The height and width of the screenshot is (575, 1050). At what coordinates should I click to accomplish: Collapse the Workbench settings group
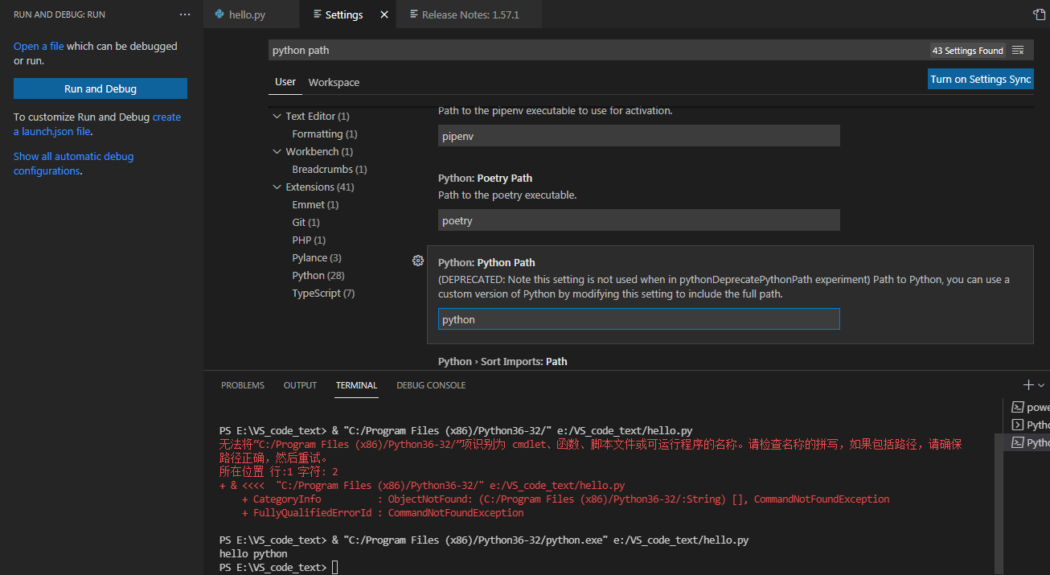coord(277,152)
